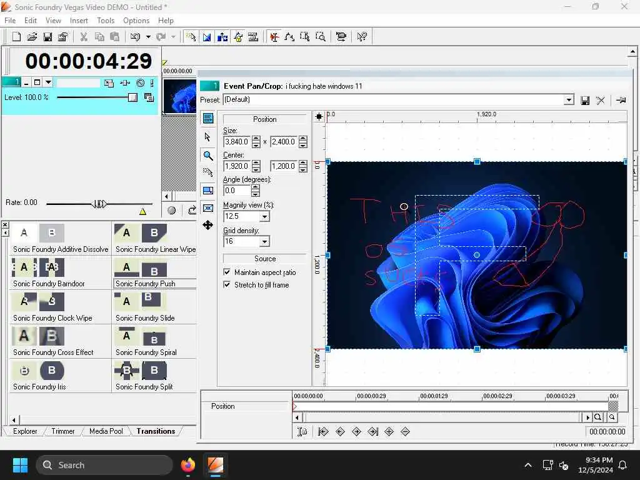Increase the Angle degrees spinner

256,187
